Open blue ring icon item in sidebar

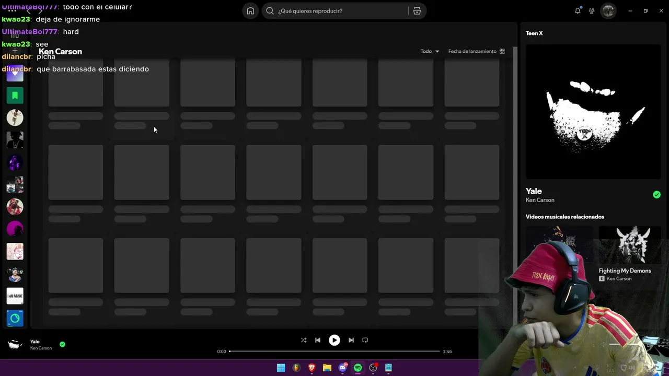point(15,318)
